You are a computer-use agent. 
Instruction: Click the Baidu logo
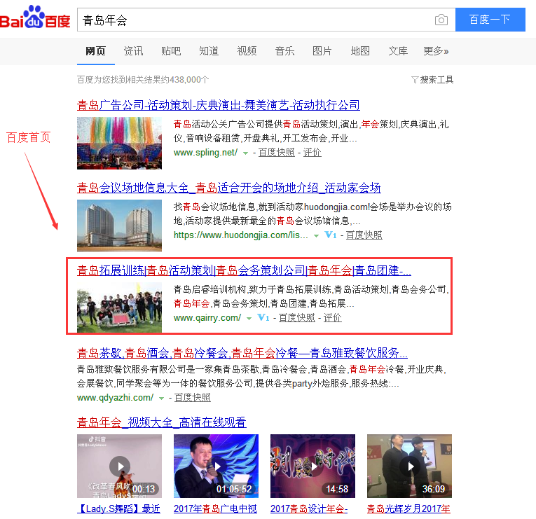click(35, 19)
